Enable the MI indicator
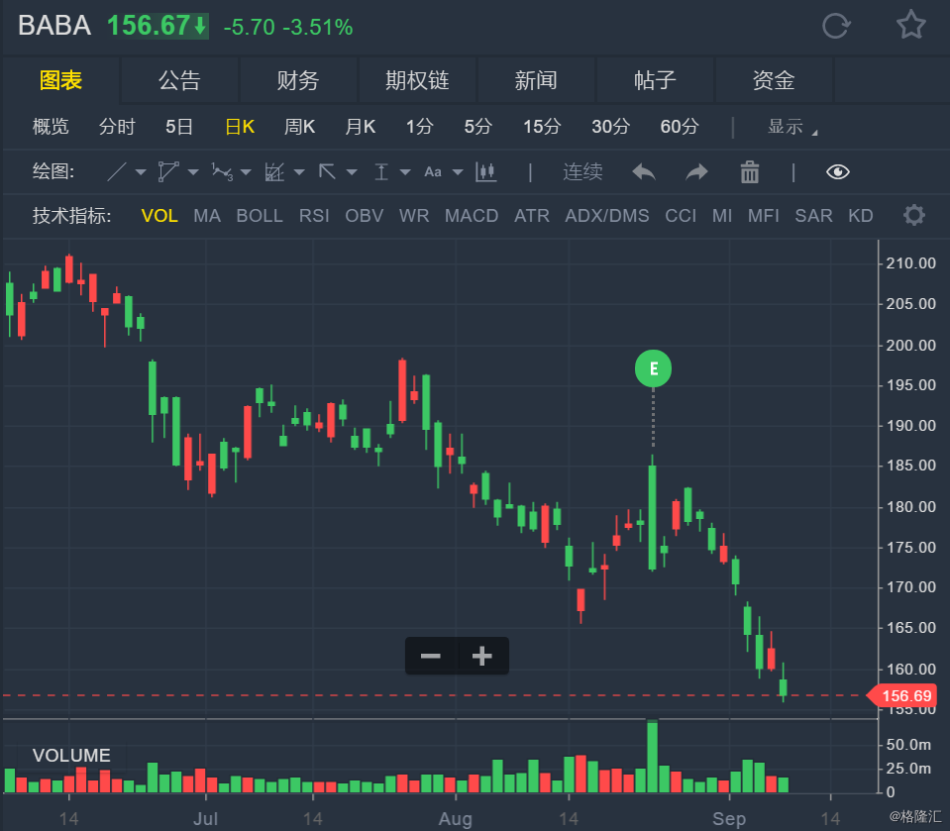 721,216
